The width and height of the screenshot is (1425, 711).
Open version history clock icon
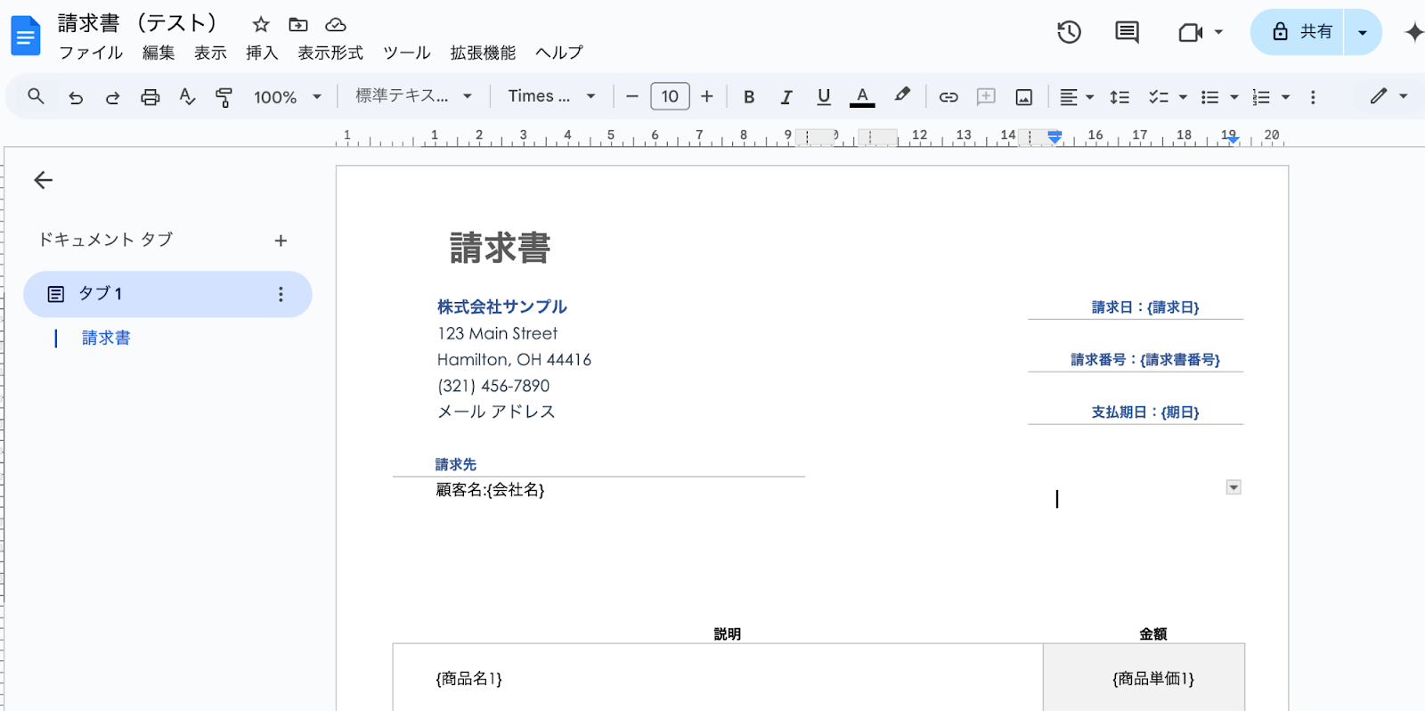pyautogui.click(x=1069, y=32)
